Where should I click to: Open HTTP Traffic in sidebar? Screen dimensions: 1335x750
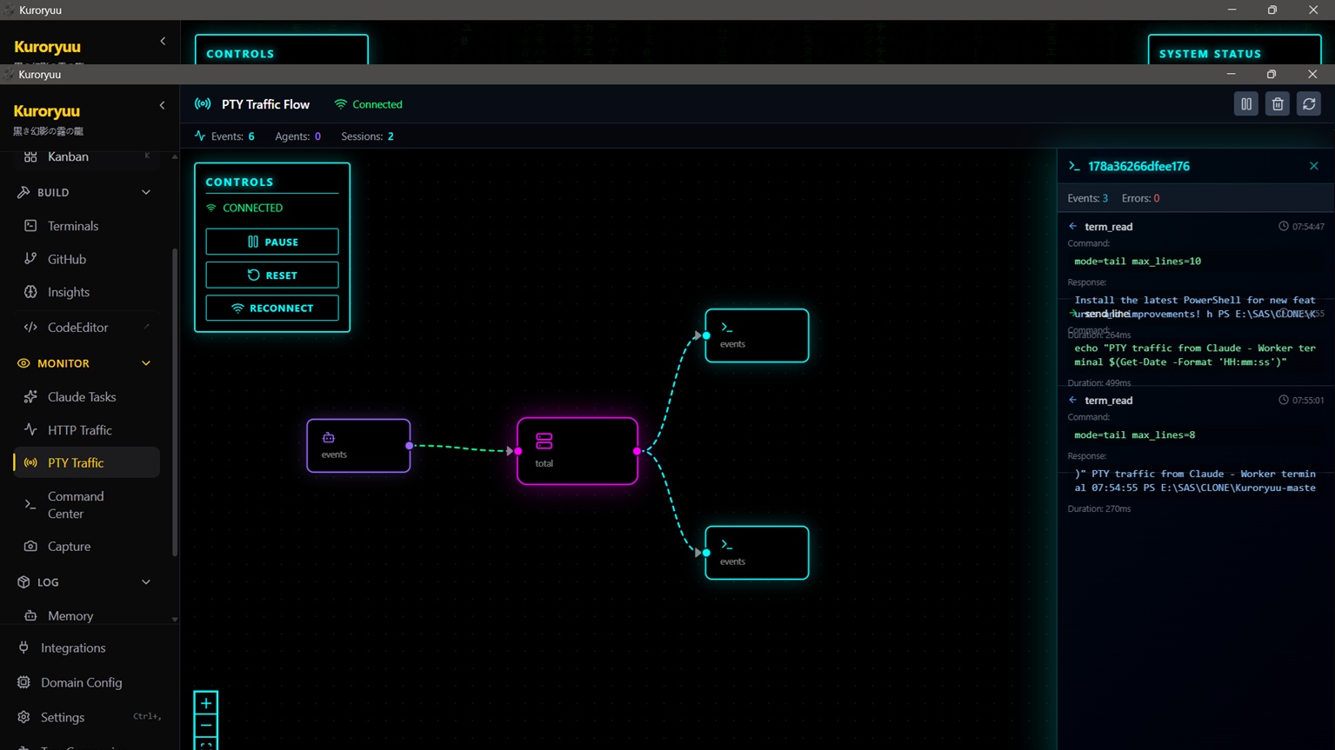[79, 430]
